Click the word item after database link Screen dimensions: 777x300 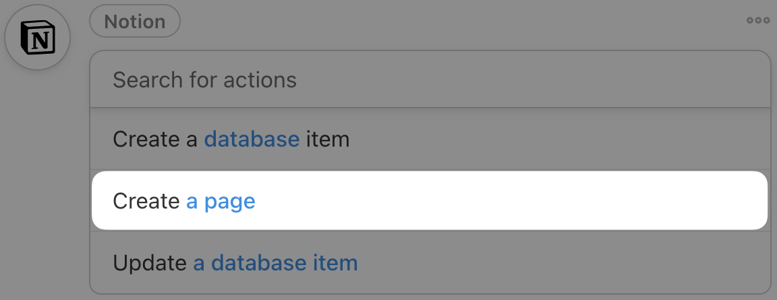pos(327,140)
